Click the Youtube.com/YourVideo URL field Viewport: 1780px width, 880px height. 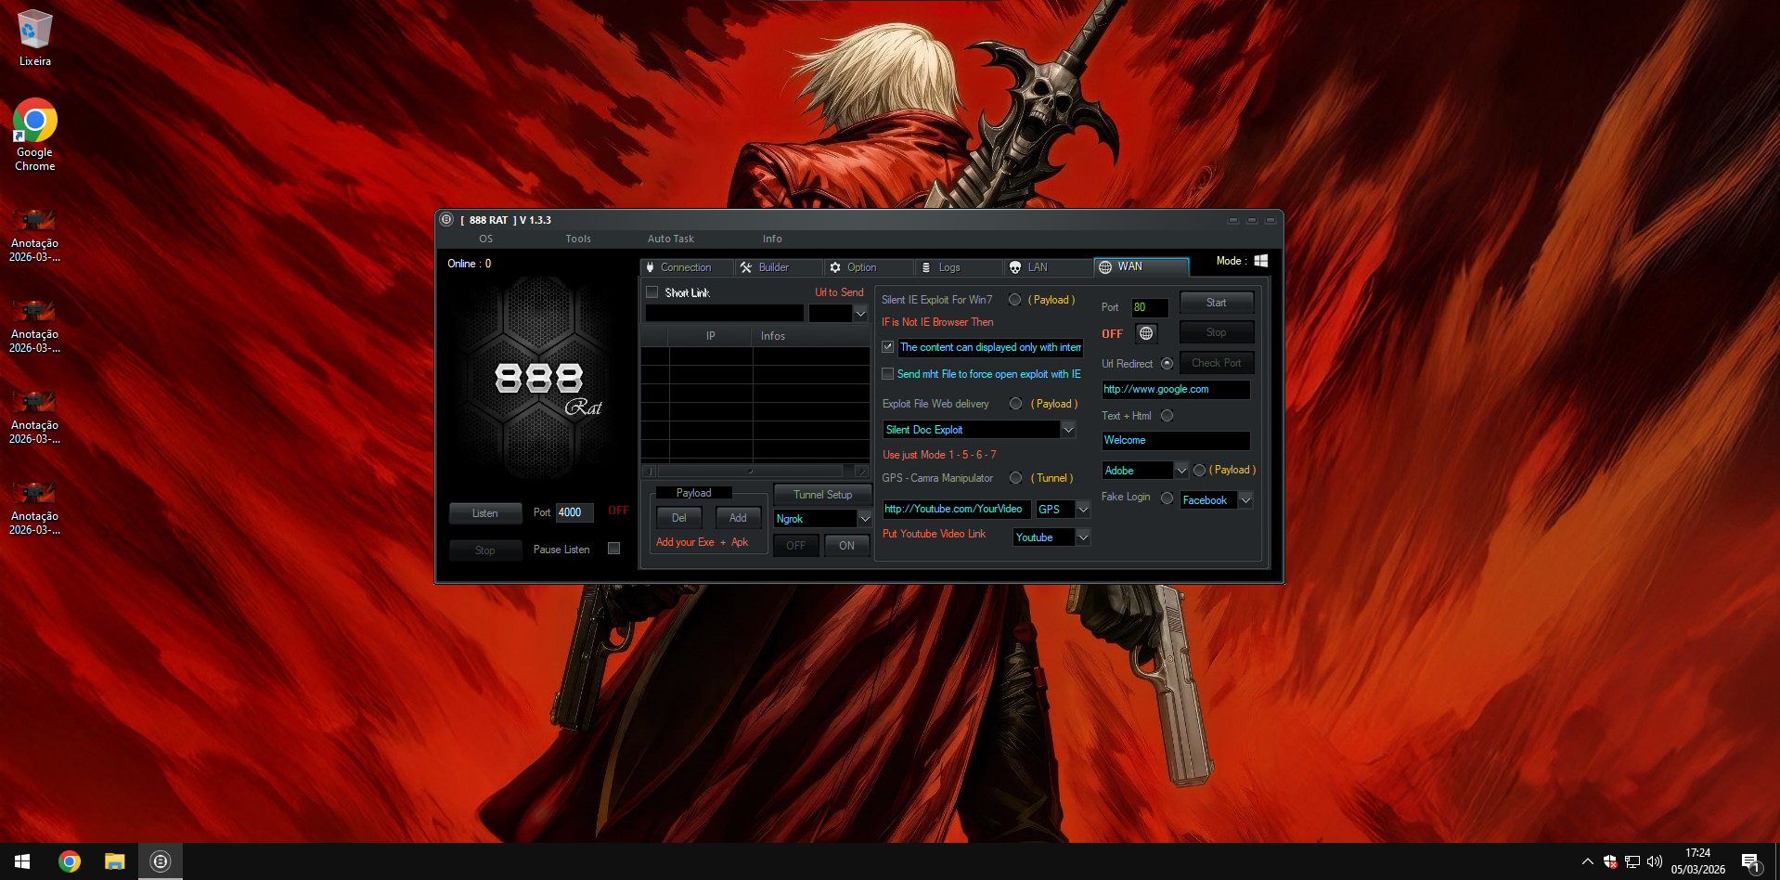tap(957, 509)
